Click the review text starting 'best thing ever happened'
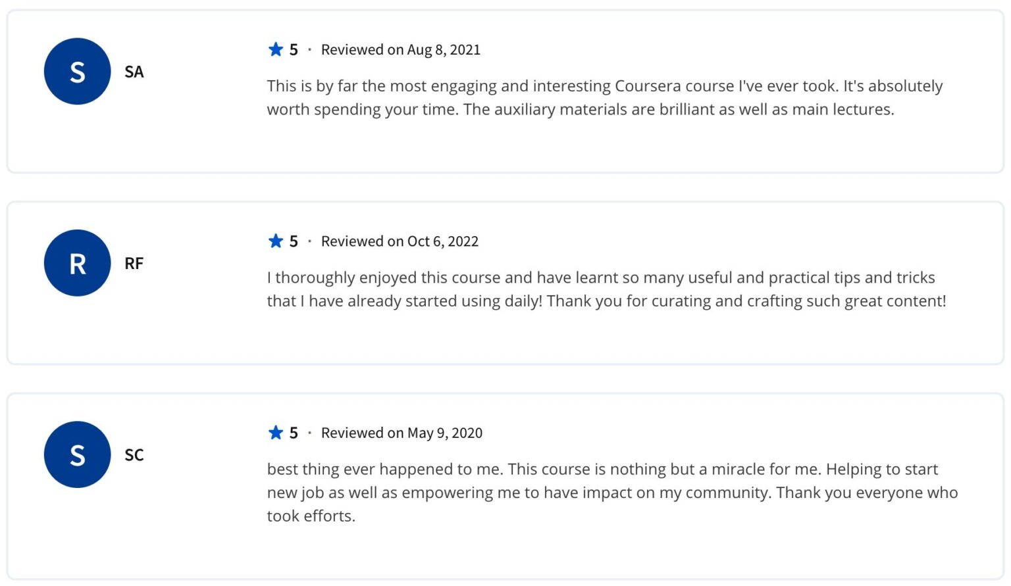Image resolution: width=1011 pixels, height=586 pixels. point(612,492)
